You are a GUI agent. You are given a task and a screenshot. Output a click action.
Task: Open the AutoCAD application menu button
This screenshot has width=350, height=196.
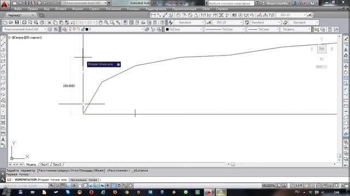[x=4, y=4]
